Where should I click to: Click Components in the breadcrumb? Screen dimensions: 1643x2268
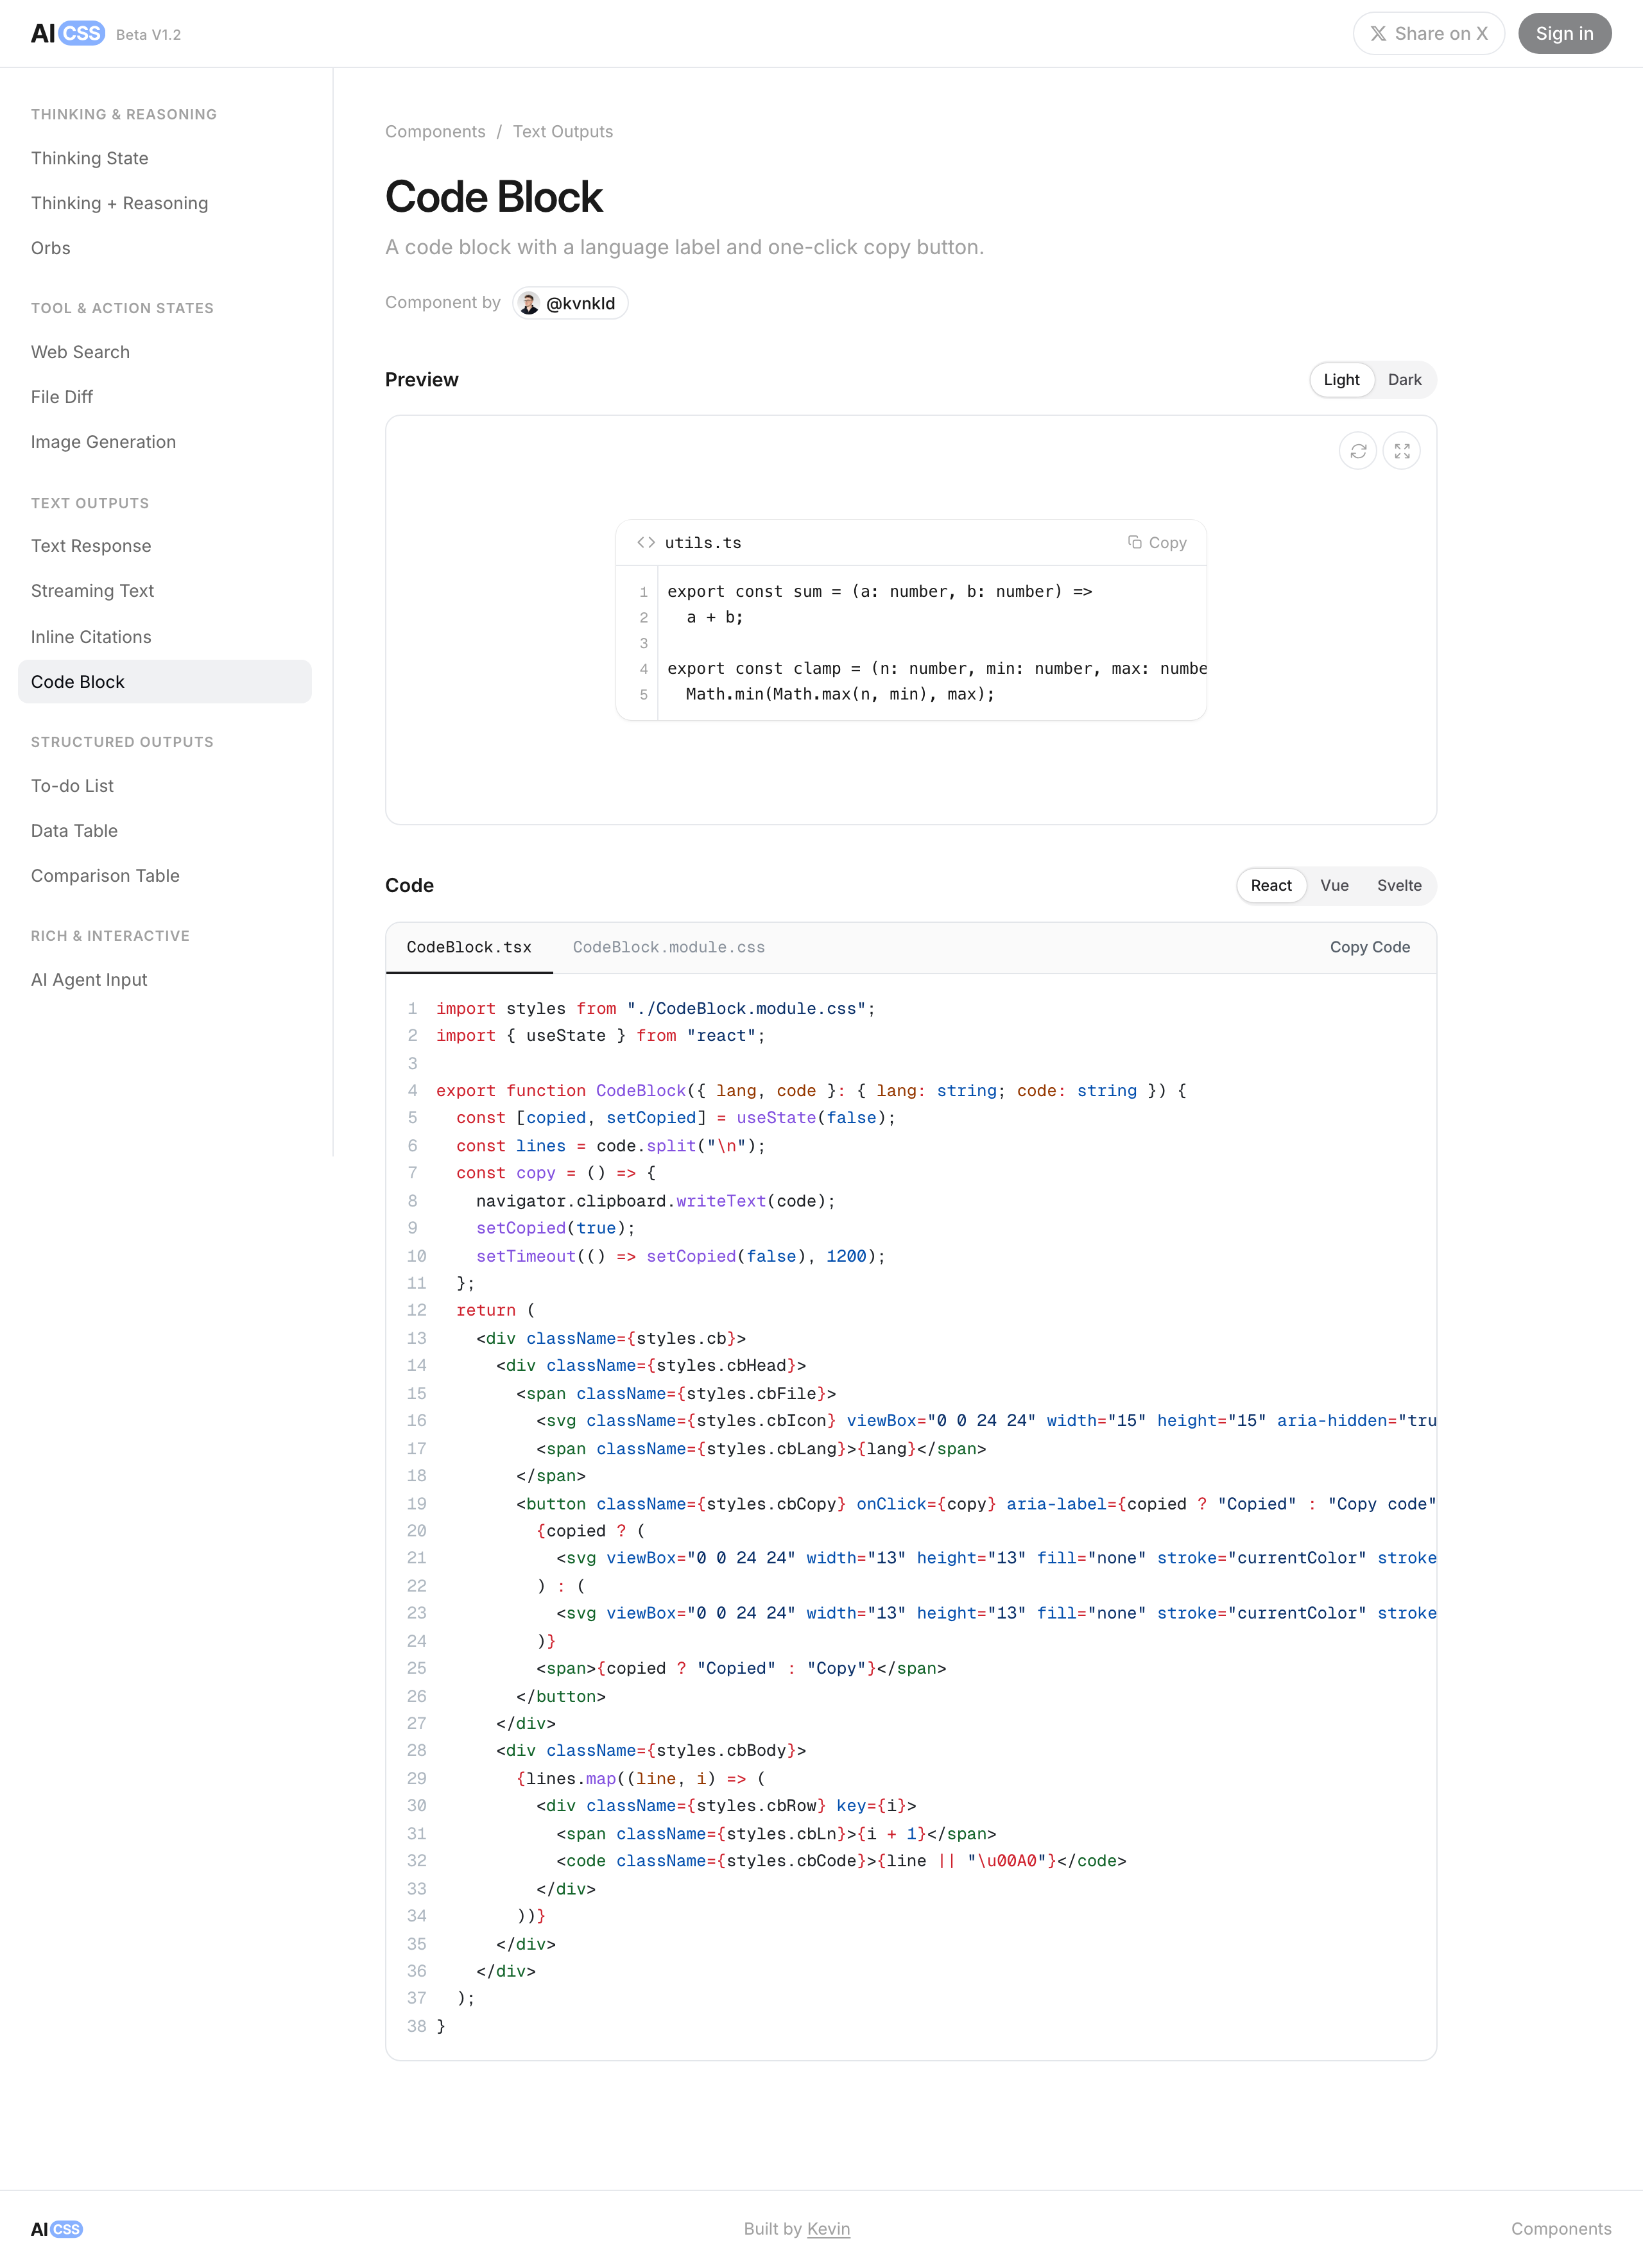(435, 132)
